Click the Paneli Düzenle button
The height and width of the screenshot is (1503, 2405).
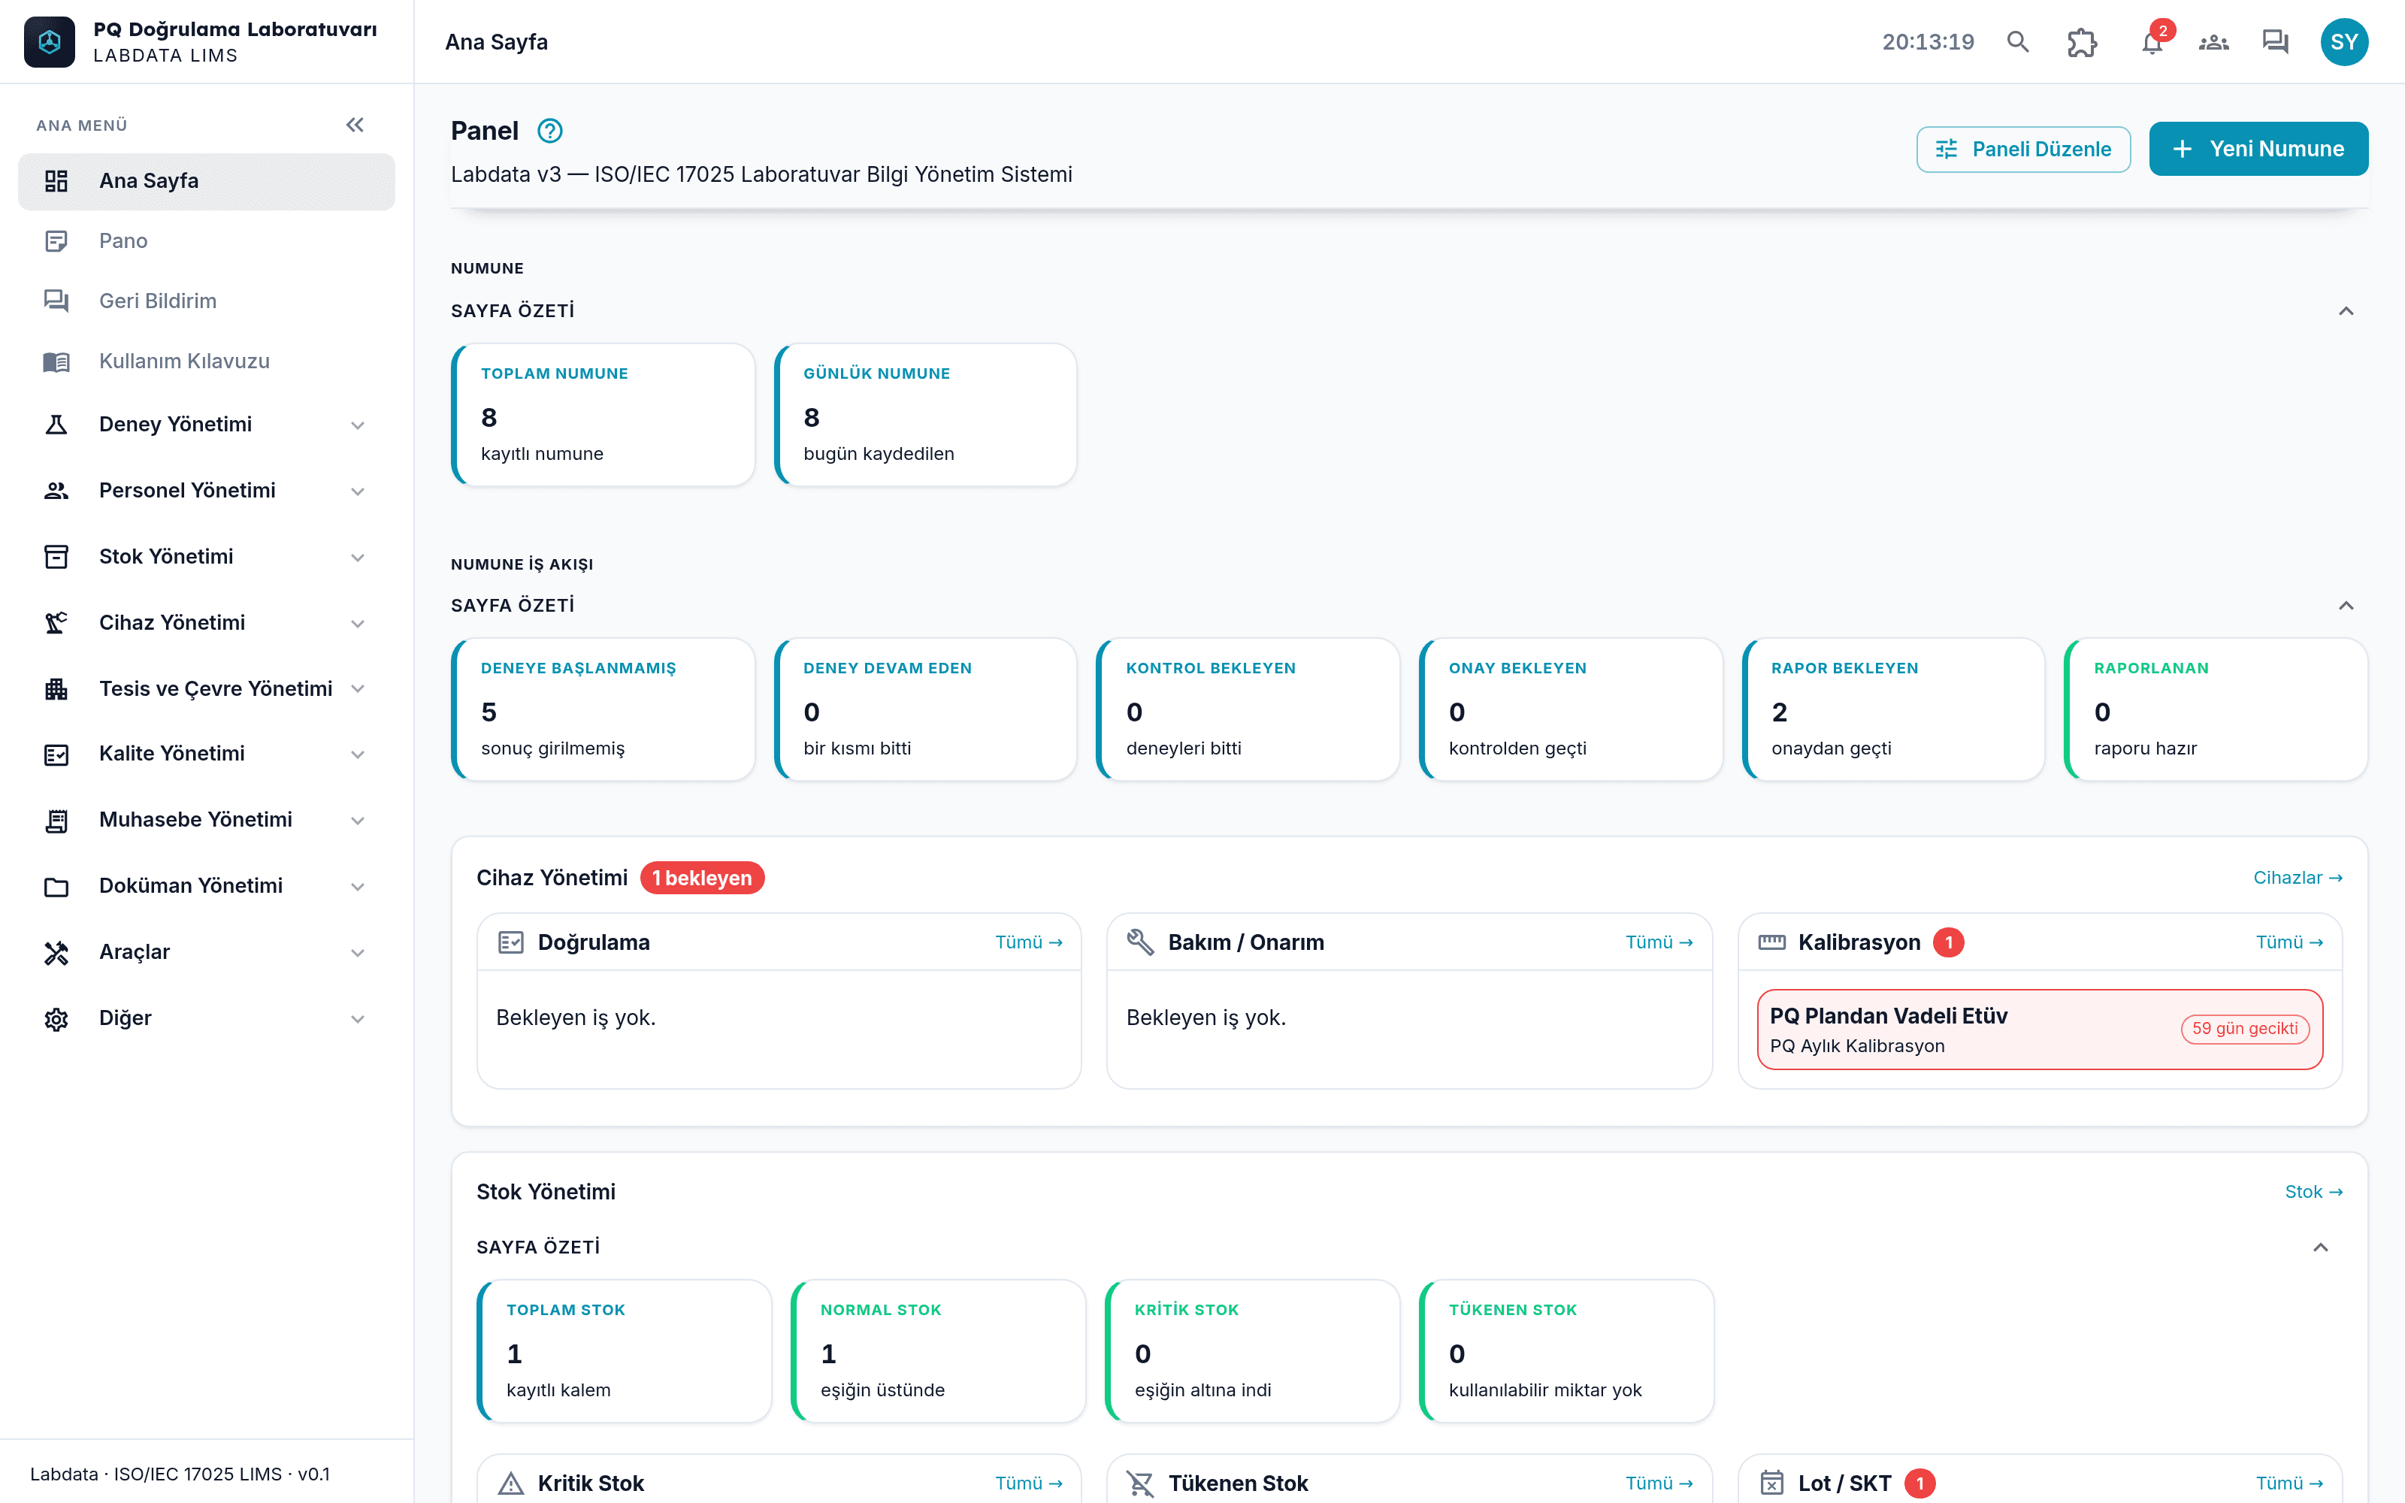[2022, 149]
